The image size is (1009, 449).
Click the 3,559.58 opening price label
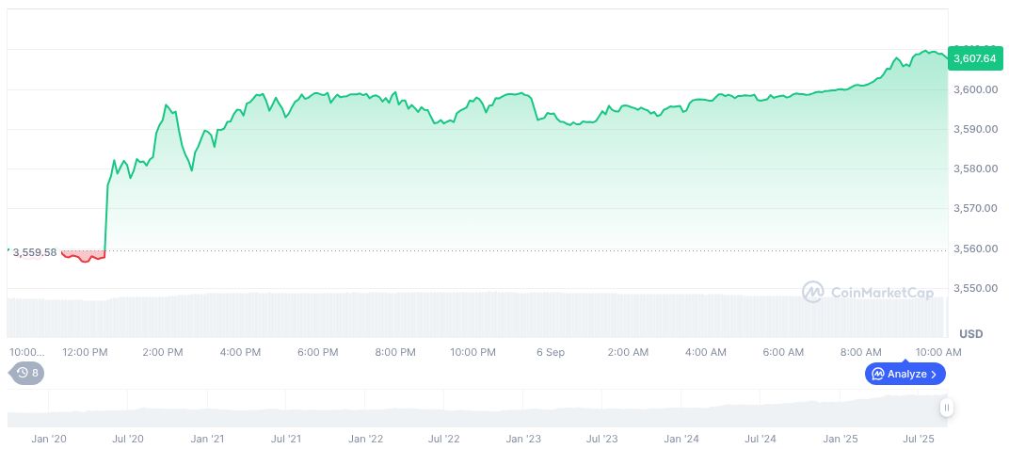[34, 252]
